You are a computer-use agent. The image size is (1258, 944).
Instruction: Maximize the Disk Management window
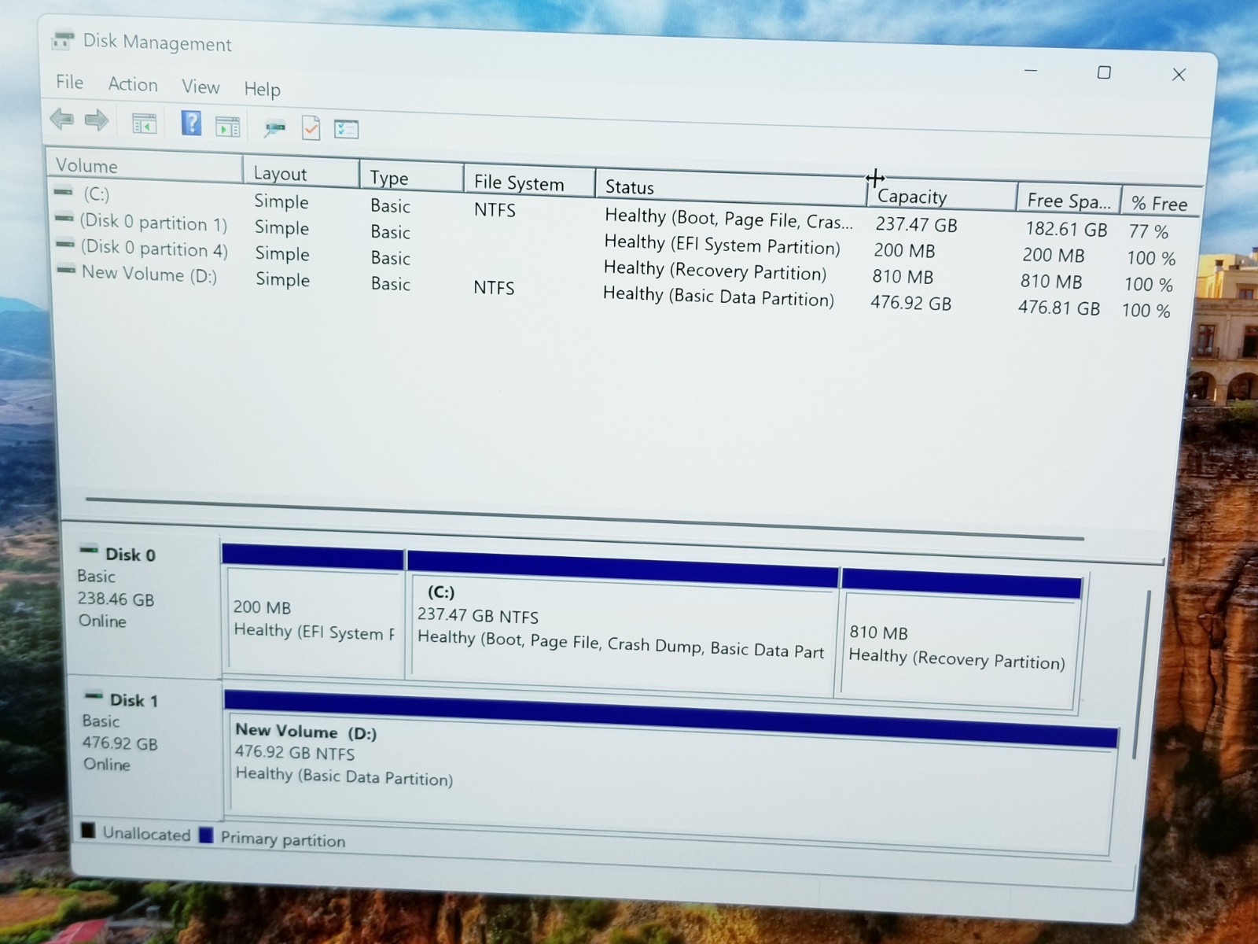(x=1104, y=72)
